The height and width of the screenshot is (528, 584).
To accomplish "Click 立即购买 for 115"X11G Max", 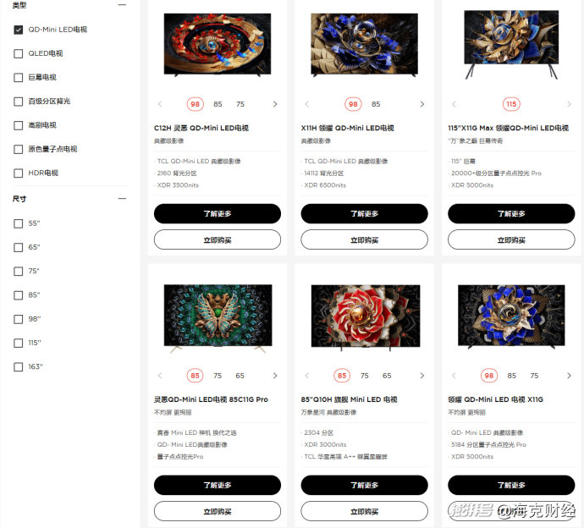I will 511,239.
